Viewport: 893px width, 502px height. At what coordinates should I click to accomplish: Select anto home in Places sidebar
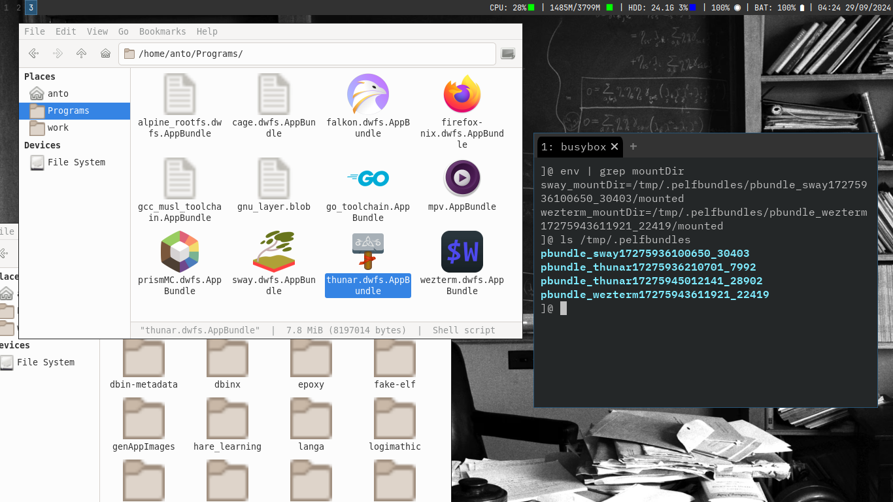pos(75,93)
